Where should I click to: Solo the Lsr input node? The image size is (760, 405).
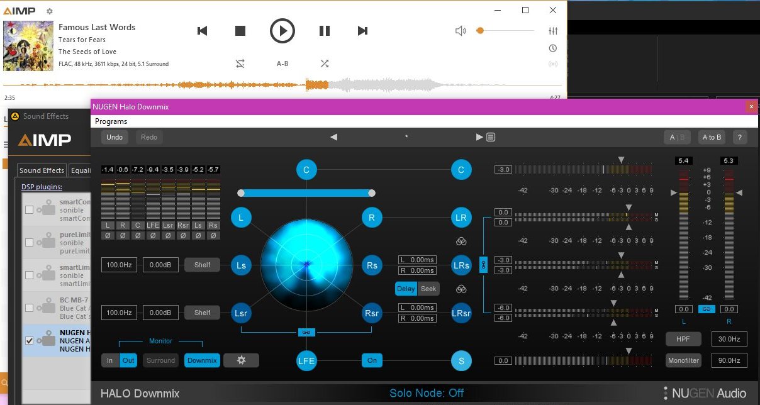click(241, 313)
